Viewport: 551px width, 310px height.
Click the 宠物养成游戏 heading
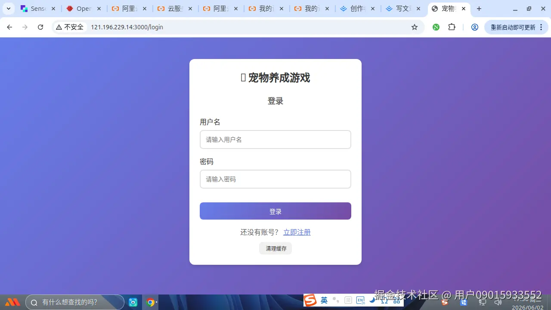(275, 78)
